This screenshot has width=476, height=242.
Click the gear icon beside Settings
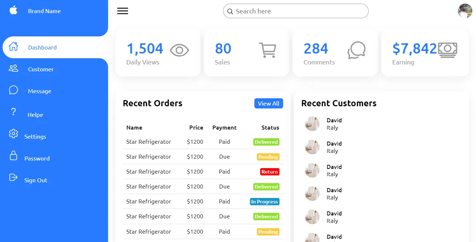point(13,134)
